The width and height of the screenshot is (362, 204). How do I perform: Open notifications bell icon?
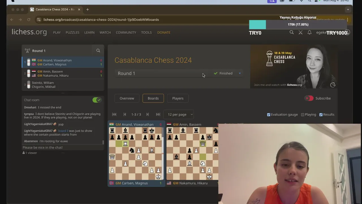[309, 32]
